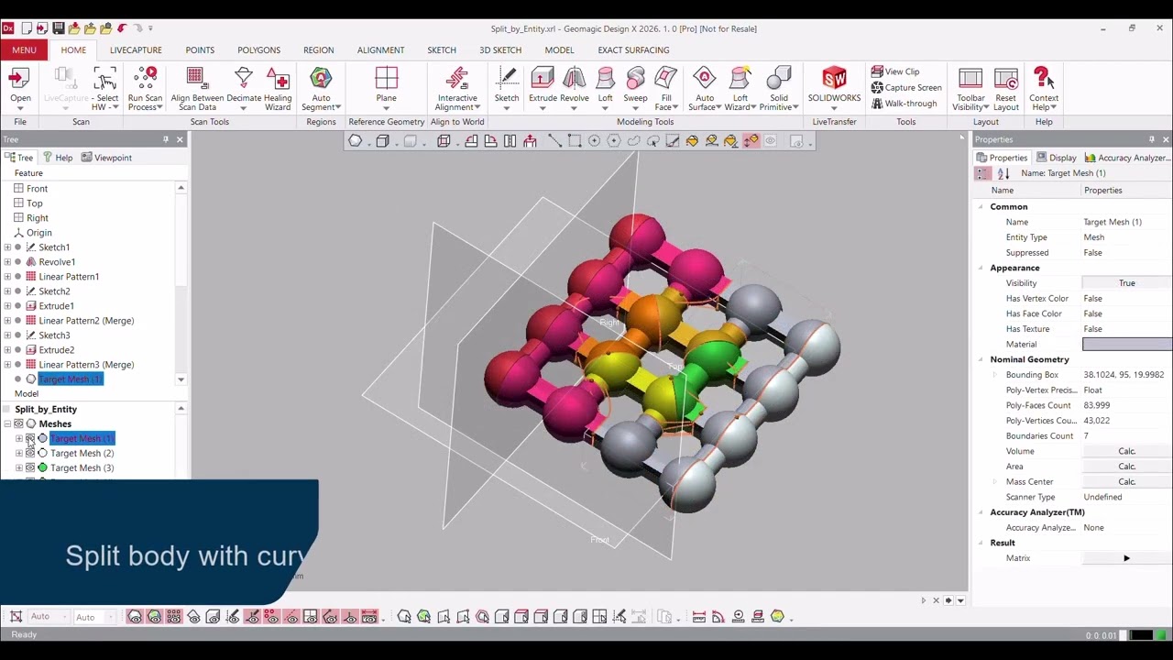The image size is (1173, 660).
Task: Select the line selection mode tool
Action: pyautogui.click(x=555, y=141)
